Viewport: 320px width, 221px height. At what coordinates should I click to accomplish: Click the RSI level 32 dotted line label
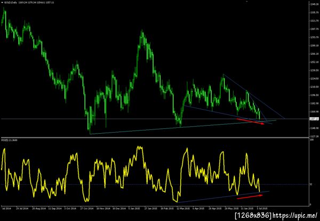[x=311, y=184]
